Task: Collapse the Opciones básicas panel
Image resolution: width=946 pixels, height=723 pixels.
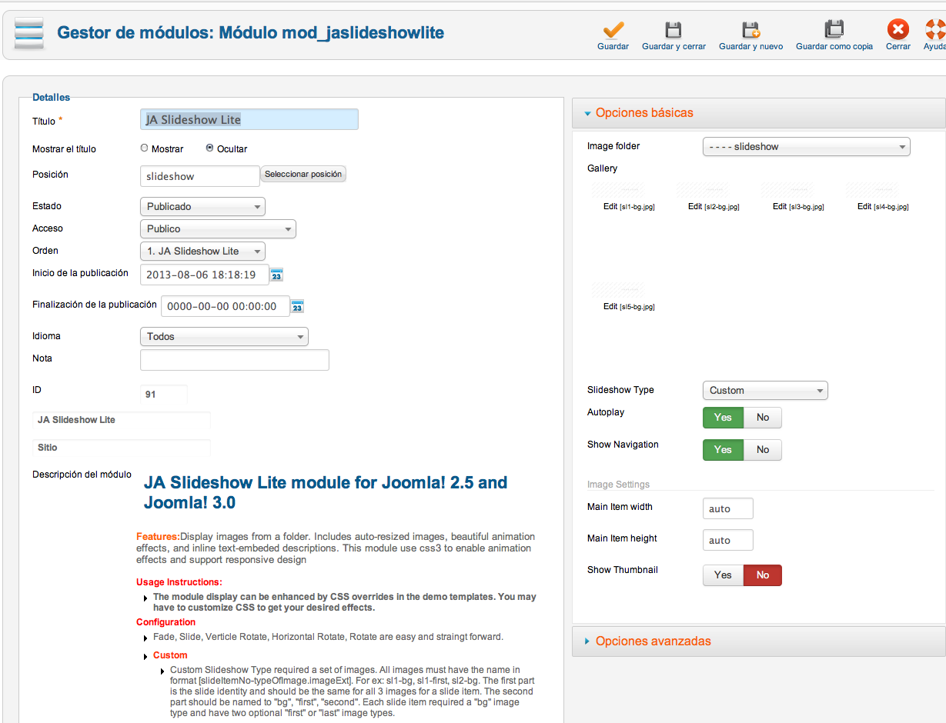Action: coord(758,113)
